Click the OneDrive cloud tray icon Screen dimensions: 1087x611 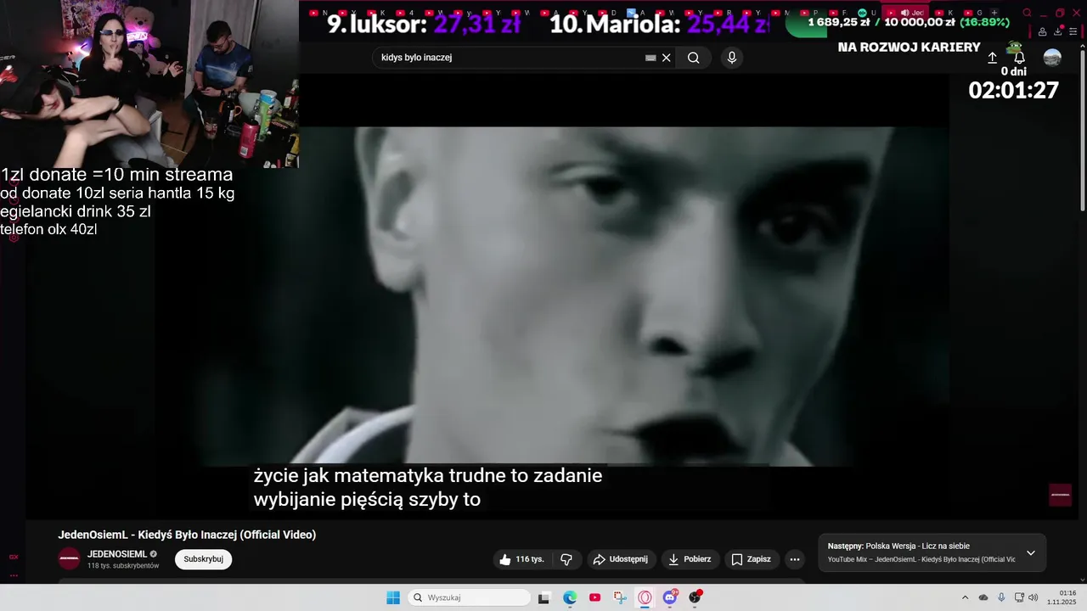[983, 597]
